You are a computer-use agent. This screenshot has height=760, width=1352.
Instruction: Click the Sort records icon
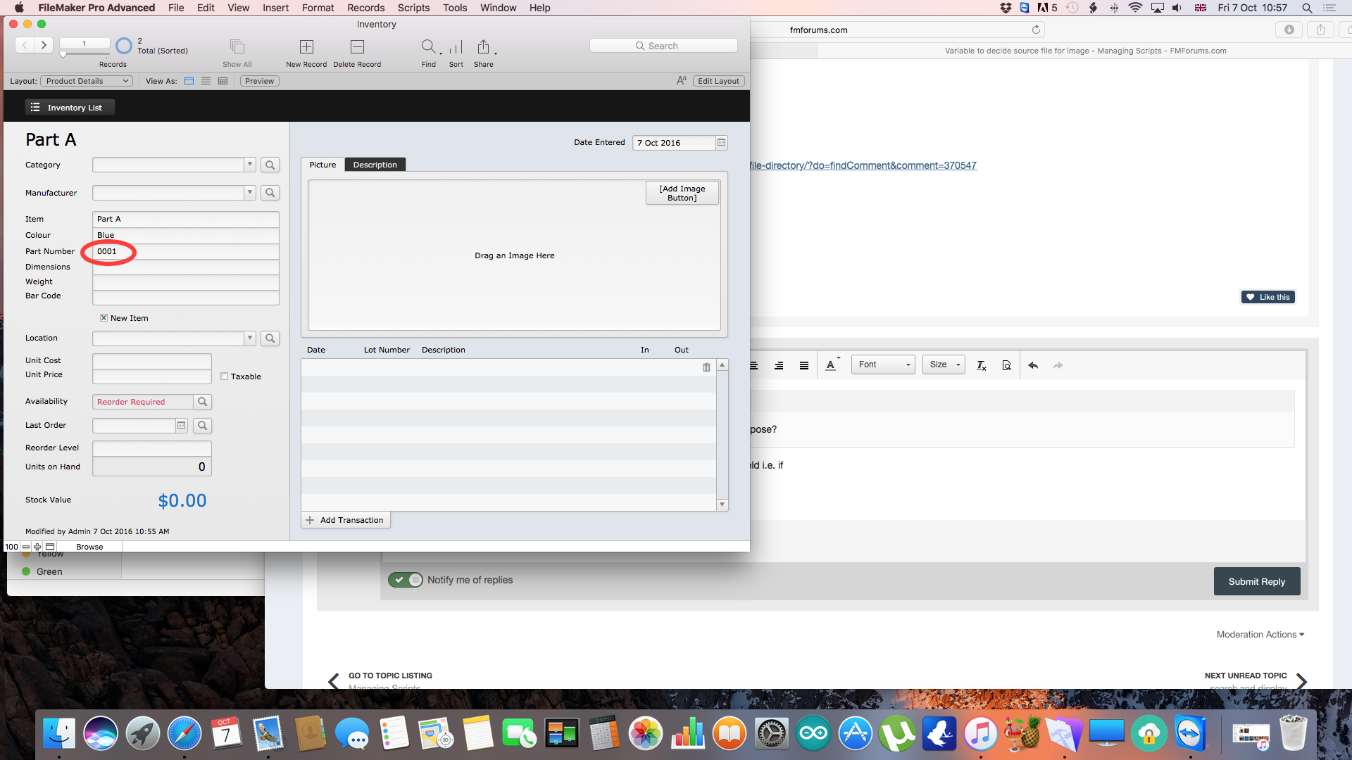(x=456, y=47)
